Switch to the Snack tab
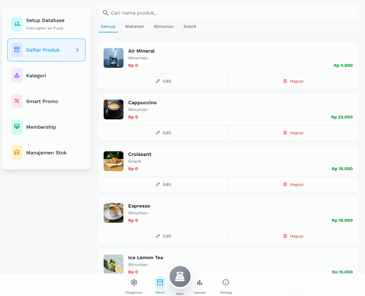The width and height of the screenshot is (365, 296). 190,27
